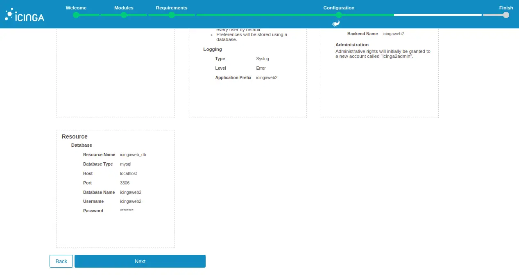Click the host value localhost
This screenshot has height=275, width=519.
tap(129, 173)
